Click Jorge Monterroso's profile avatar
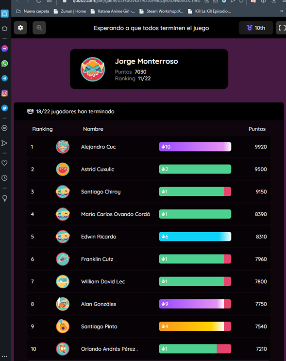286x361 pixels. 93,69
